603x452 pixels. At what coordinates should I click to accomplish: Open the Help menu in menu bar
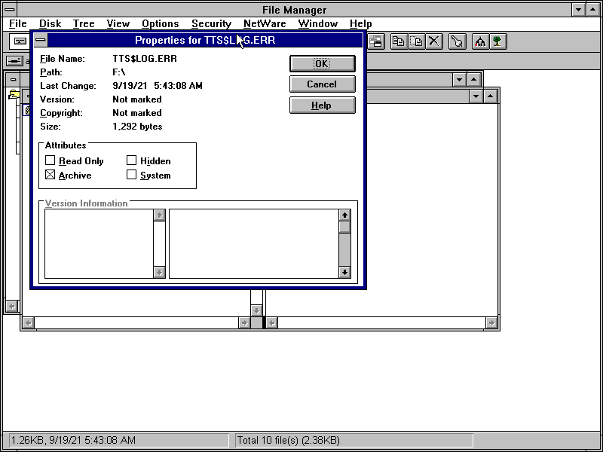coord(360,23)
